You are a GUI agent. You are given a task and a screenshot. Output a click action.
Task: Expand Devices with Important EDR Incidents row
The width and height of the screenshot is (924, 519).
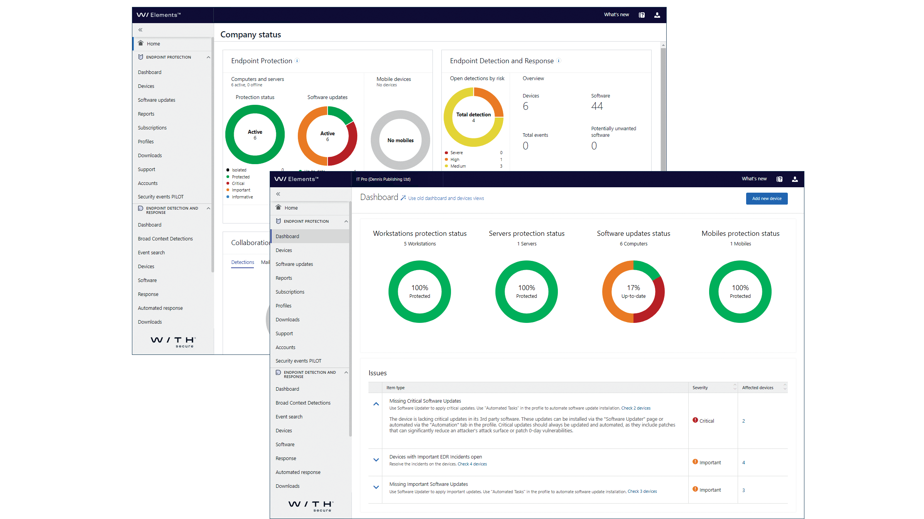376,460
